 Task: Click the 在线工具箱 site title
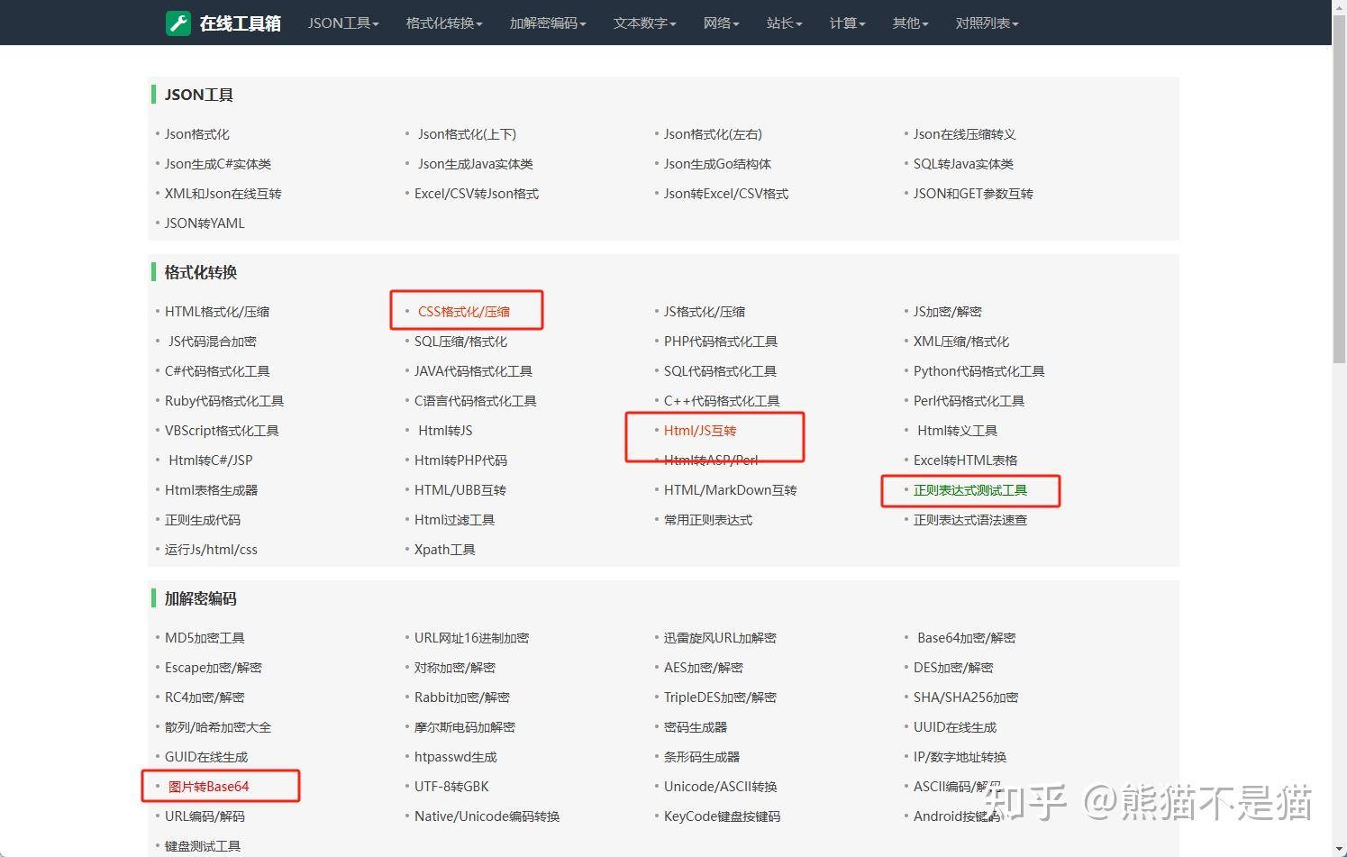241,23
